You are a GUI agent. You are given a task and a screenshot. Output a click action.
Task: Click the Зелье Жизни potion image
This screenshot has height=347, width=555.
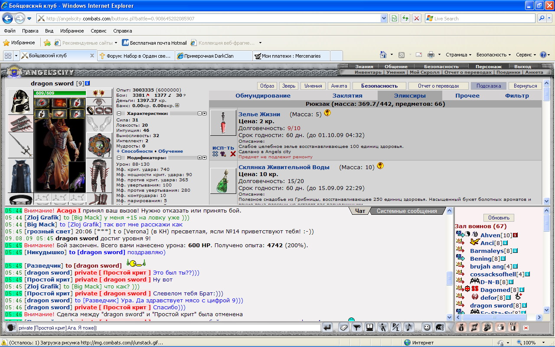coord(223,123)
